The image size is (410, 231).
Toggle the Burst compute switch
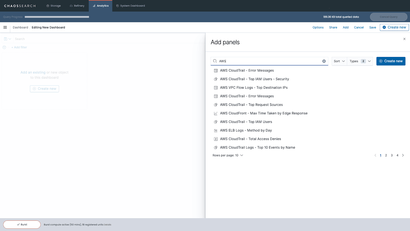click(22, 224)
